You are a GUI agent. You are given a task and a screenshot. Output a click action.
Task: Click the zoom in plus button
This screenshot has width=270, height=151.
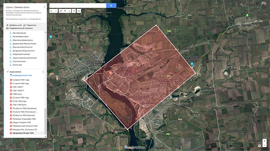point(265,141)
